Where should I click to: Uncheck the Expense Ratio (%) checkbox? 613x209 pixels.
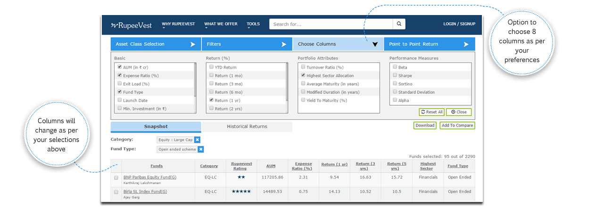coord(120,76)
